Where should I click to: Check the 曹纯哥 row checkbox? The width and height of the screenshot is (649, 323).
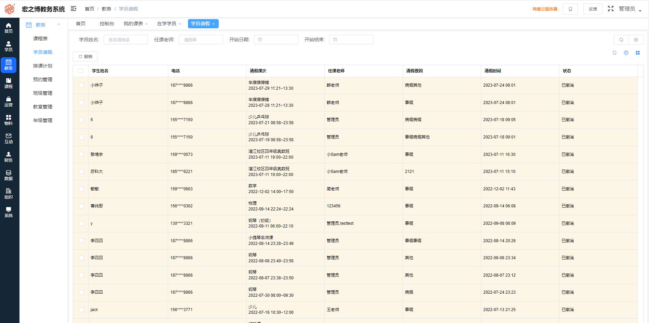coord(81,206)
